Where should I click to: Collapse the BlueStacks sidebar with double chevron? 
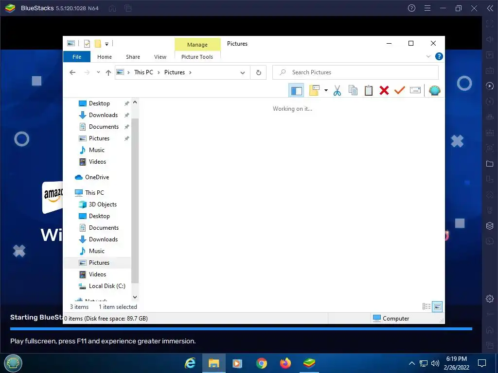pos(490,8)
